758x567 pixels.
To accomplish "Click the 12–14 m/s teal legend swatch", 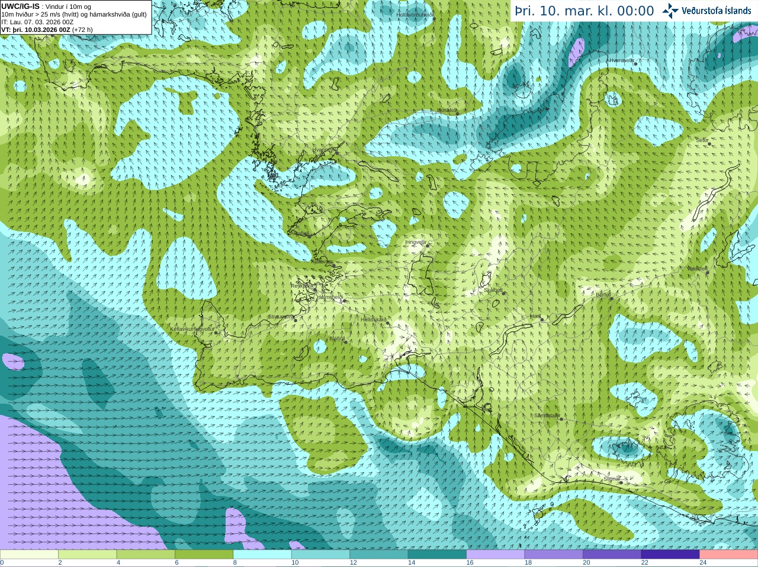I will [x=379, y=555].
